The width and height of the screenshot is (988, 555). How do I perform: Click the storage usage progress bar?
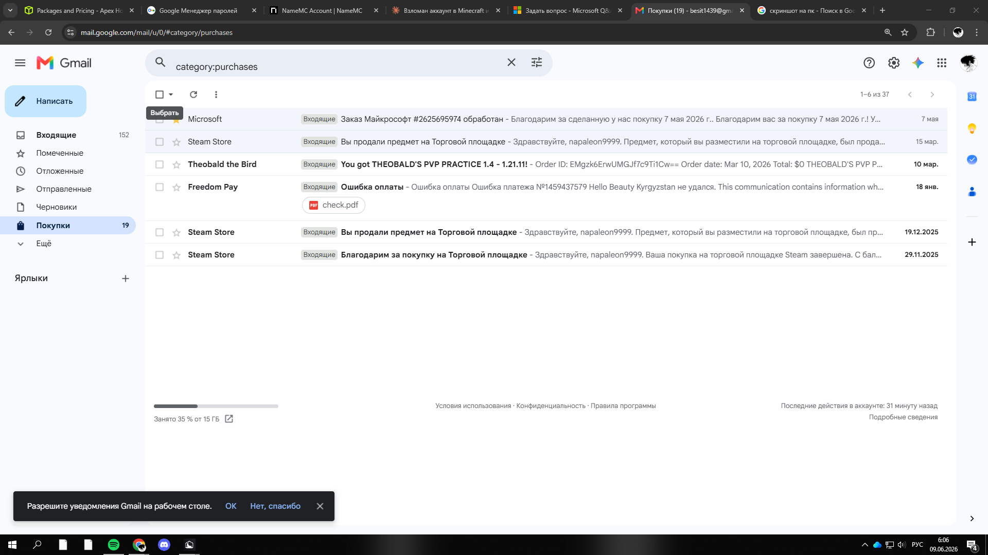pyautogui.click(x=216, y=406)
